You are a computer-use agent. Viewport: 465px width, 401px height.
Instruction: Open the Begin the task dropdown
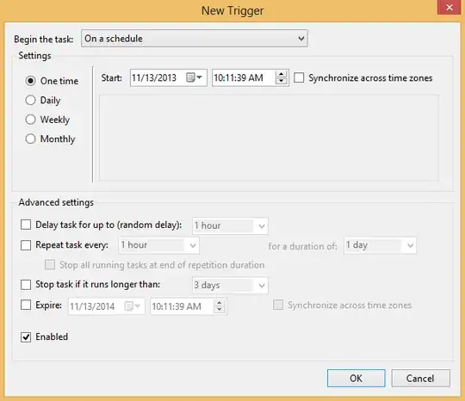(195, 38)
